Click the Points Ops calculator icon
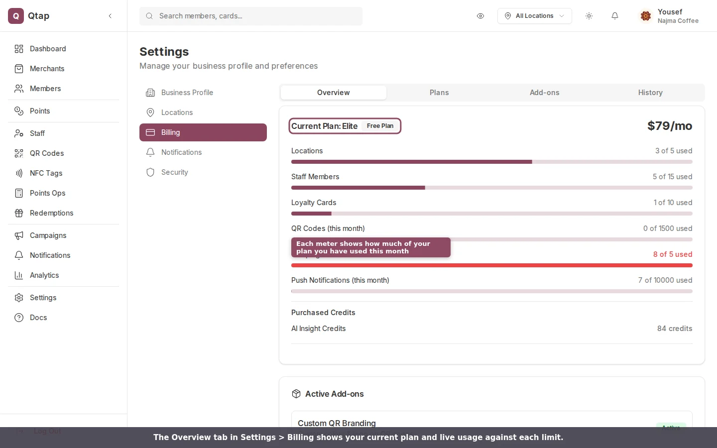Image resolution: width=717 pixels, height=448 pixels. point(19,193)
